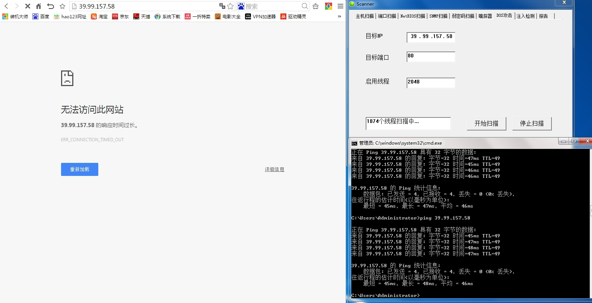Viewport: 592px width, 303px height.
Task: Click the favorites star beside the undo arrow
Action: [63, 6]
